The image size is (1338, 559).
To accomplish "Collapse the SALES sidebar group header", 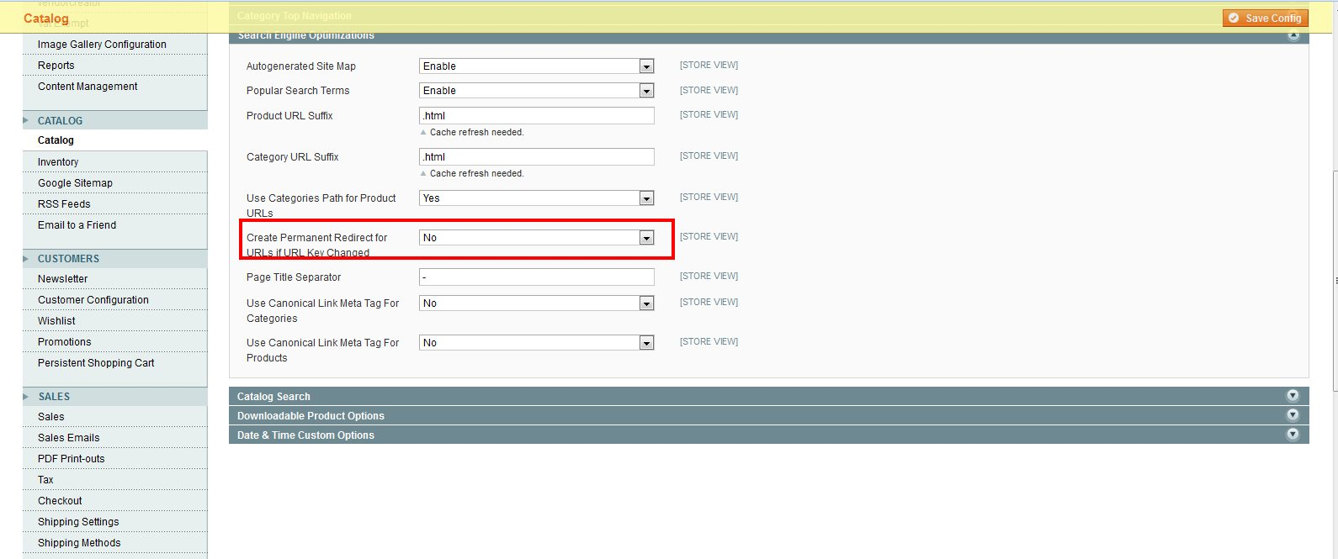I will [114, 396].
